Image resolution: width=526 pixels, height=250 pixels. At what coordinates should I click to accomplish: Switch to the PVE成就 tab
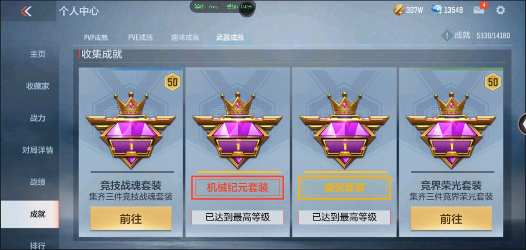tap(140, 37)
